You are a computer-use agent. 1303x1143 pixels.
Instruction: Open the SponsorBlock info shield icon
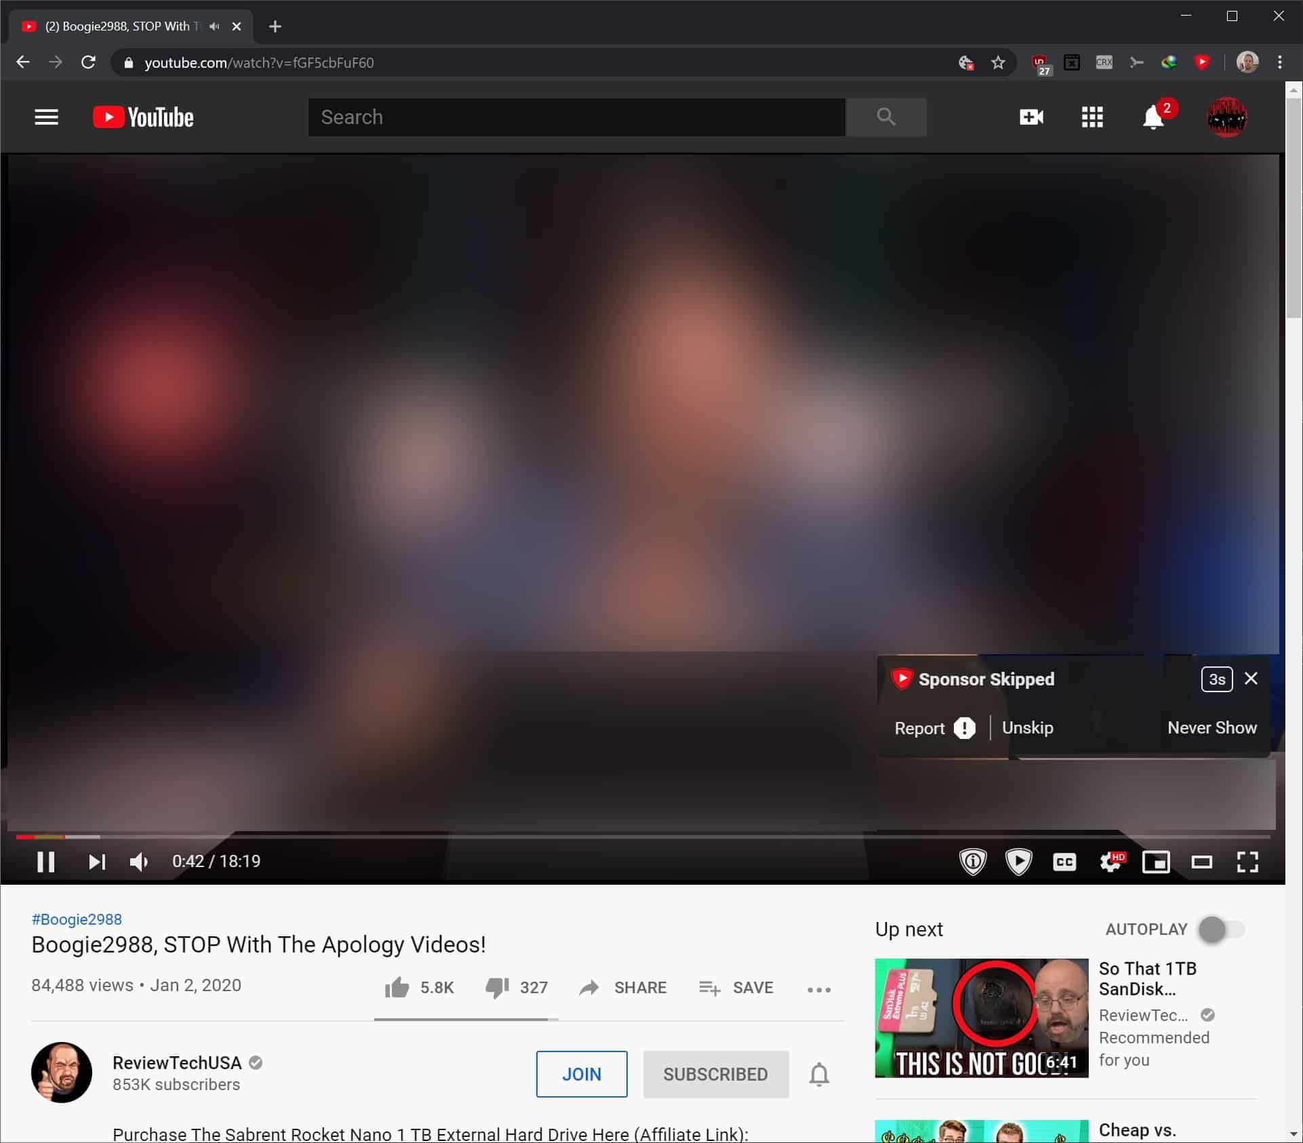click(973, 862)
